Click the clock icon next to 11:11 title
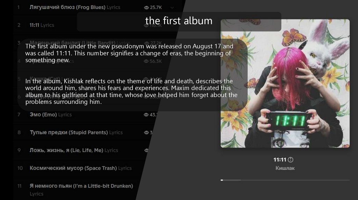 pyautogui.click(x=291, y=160)
